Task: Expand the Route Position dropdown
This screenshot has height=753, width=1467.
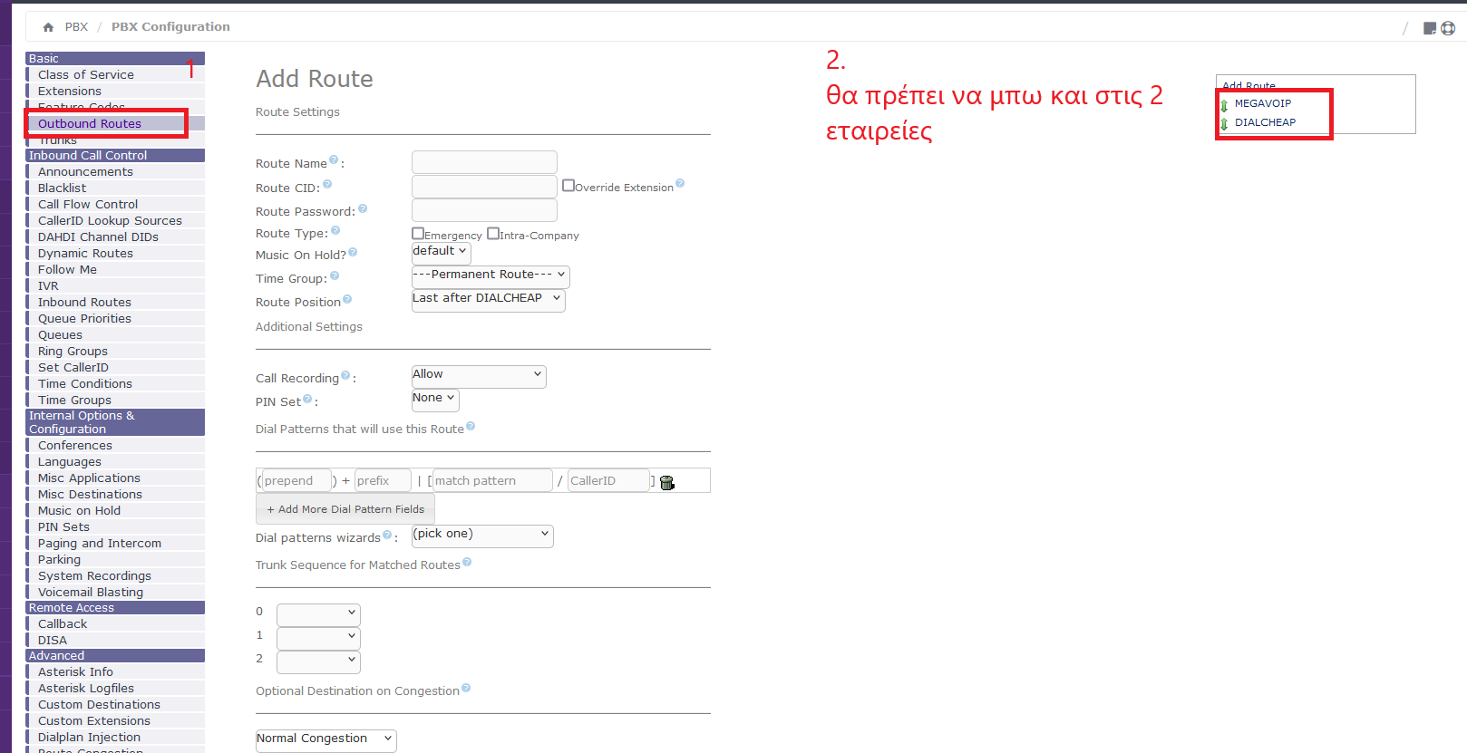Action: pos(488,299)
